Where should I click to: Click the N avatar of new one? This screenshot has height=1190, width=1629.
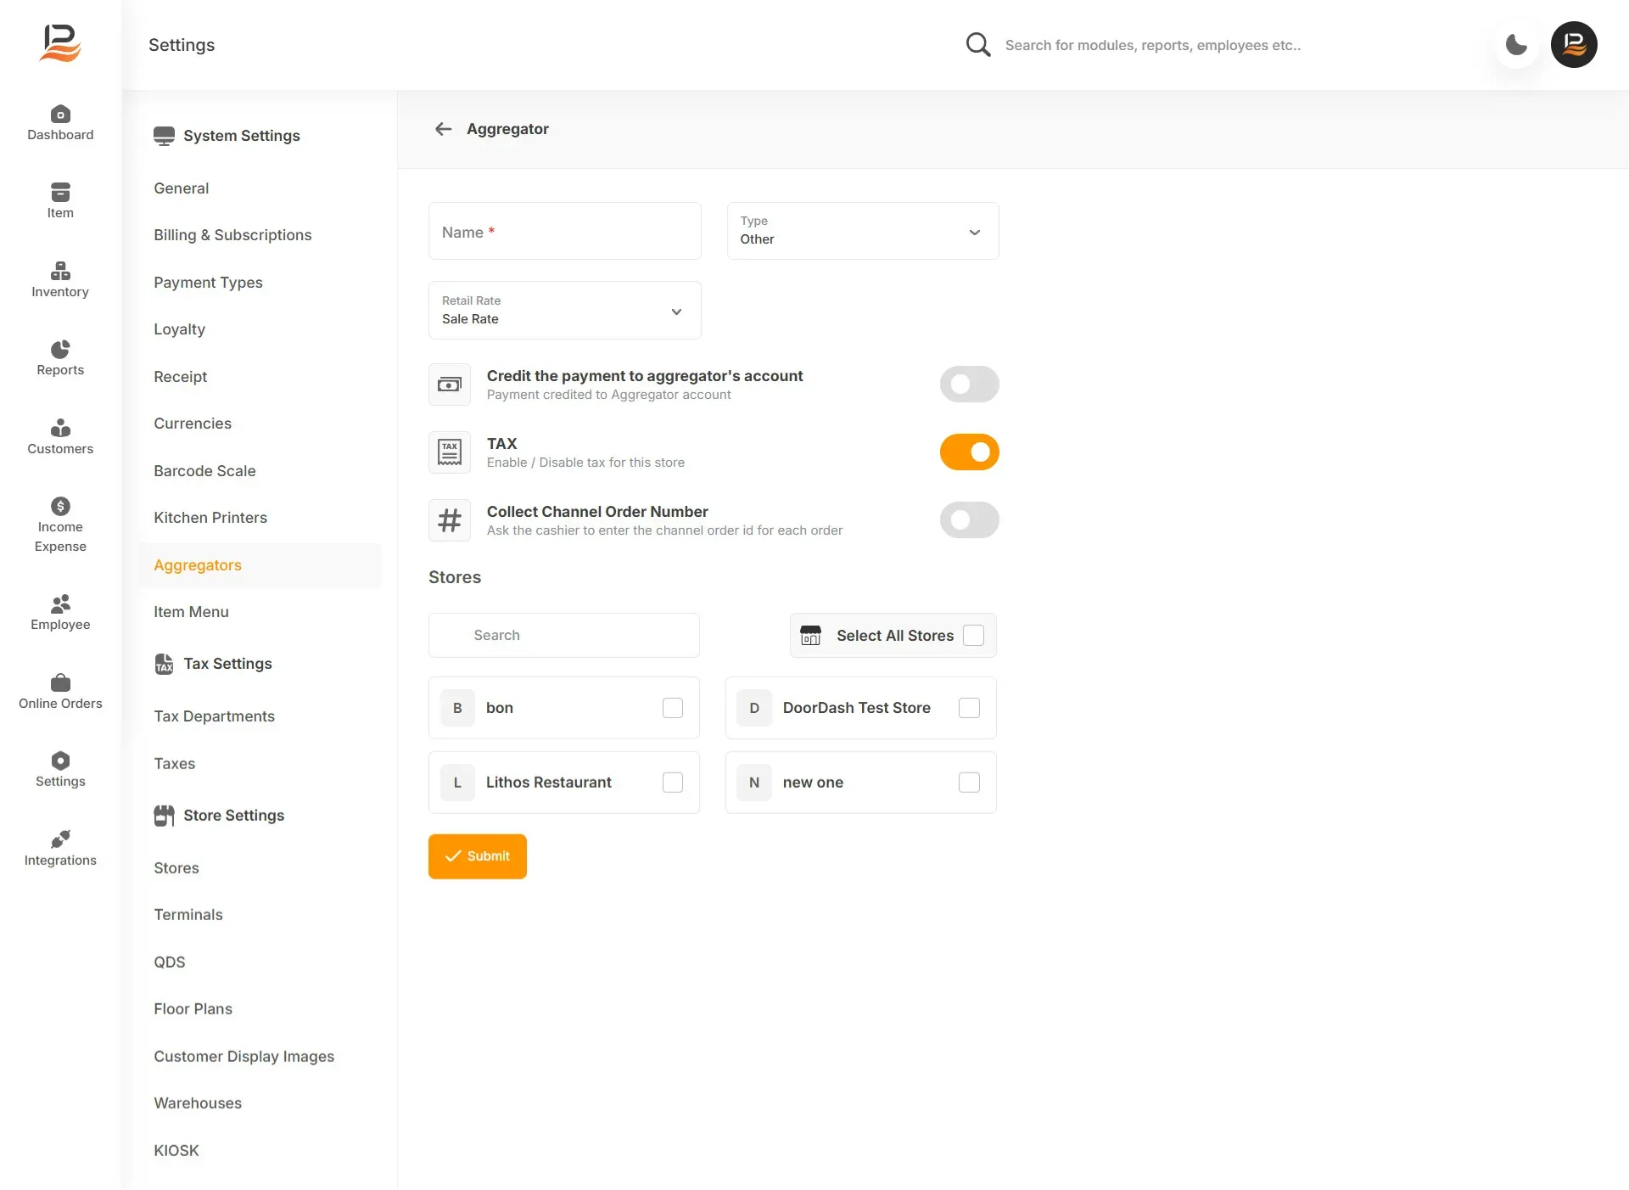(754, 783)
